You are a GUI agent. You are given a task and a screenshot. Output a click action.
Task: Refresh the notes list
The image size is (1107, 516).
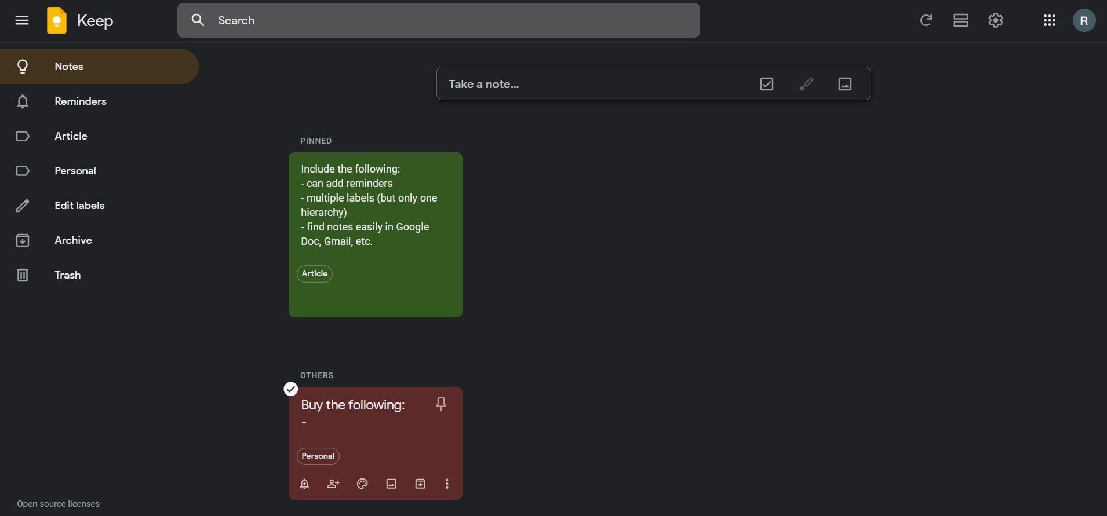926,20
